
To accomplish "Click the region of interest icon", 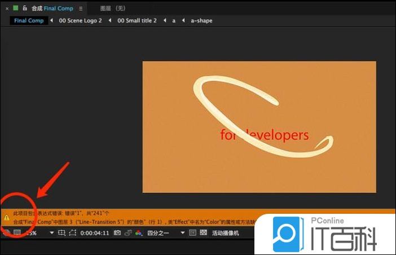I will tap(73, 232).
